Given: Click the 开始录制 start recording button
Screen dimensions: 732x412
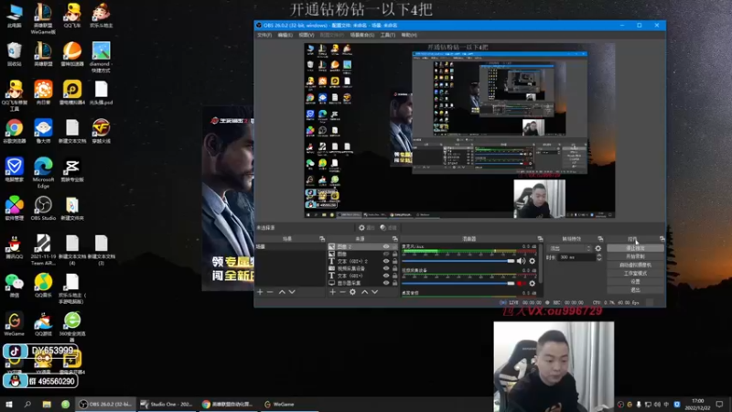Looking at the screenshot, I should coord(635,256).
